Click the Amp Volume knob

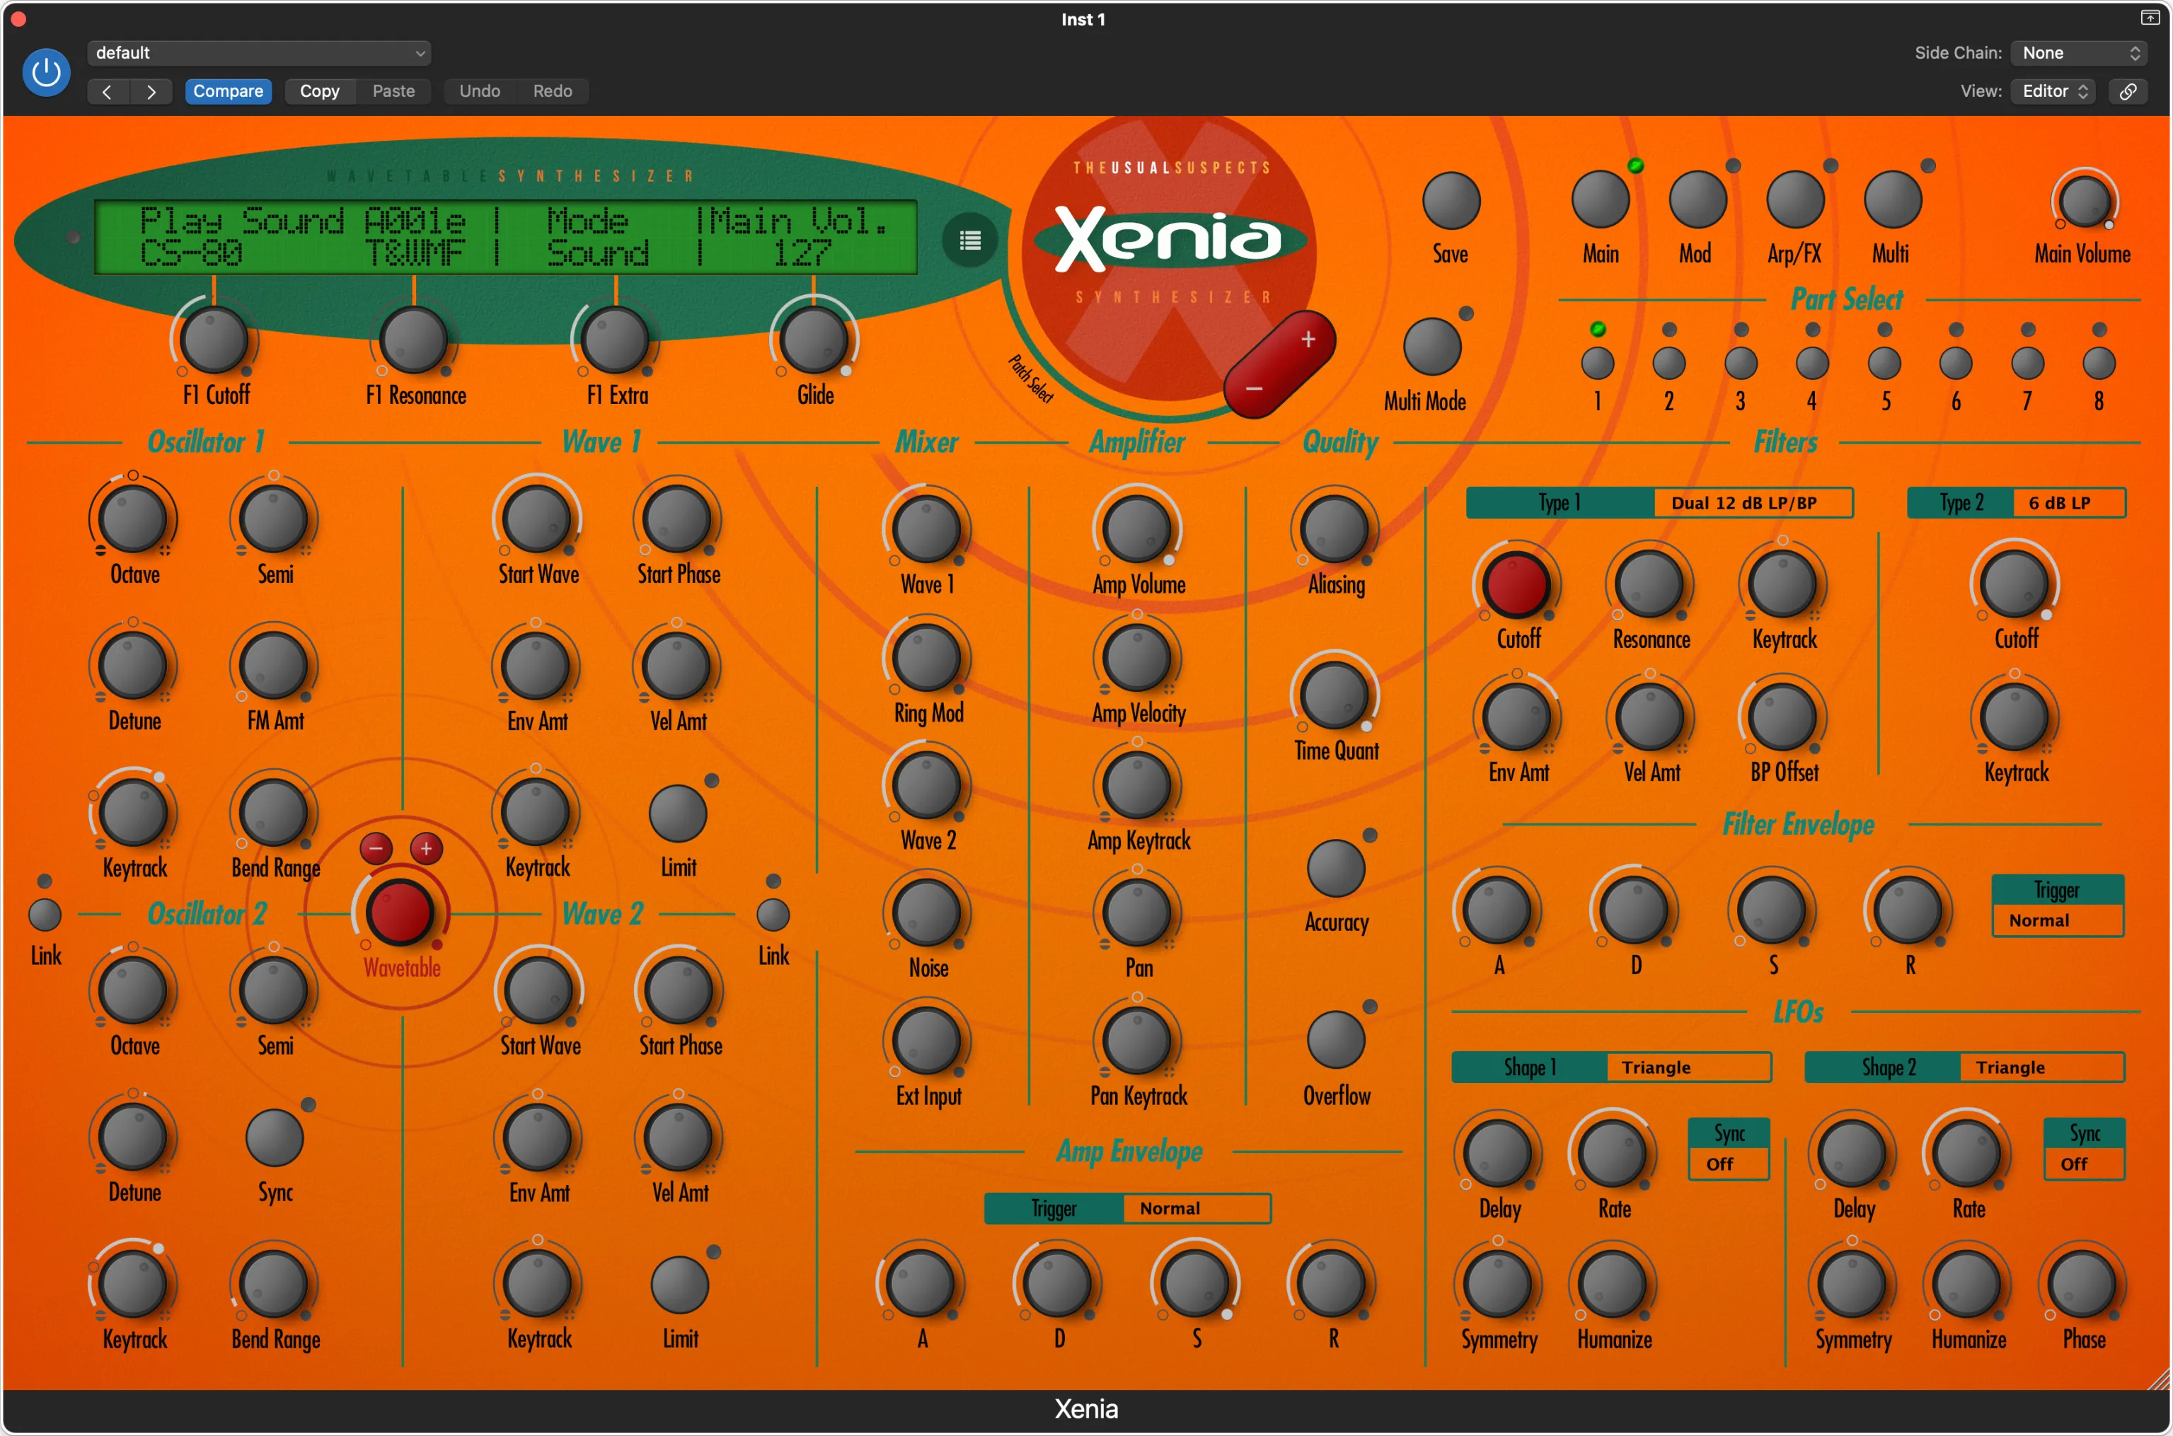[1137, 529]
